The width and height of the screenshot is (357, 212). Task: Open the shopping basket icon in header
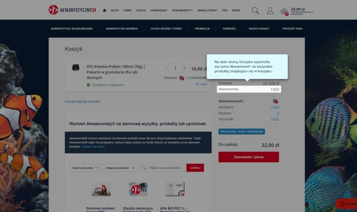[284, 11]
